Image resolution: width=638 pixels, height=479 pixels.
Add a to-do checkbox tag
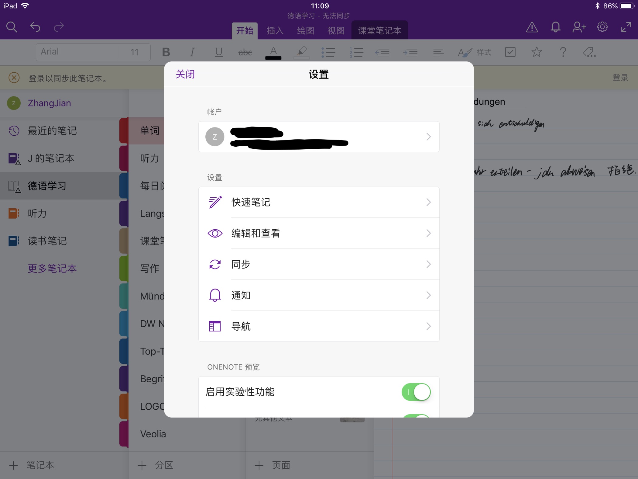click(510, 52)
